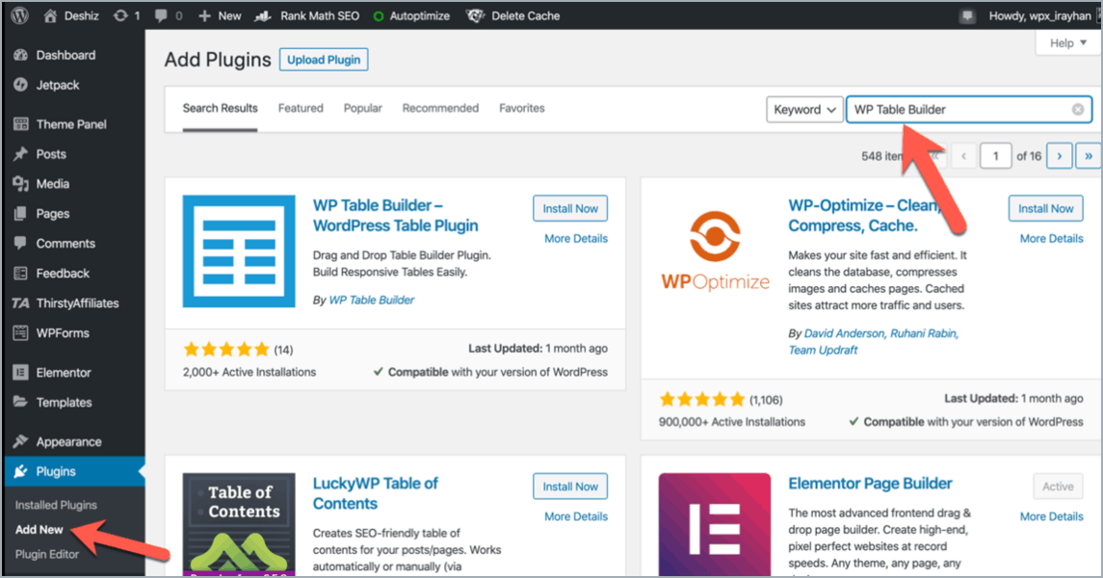Open Appearance via the paintbrush icon
Viewport: 1103px width, 578px height.
tap(20, 440)
